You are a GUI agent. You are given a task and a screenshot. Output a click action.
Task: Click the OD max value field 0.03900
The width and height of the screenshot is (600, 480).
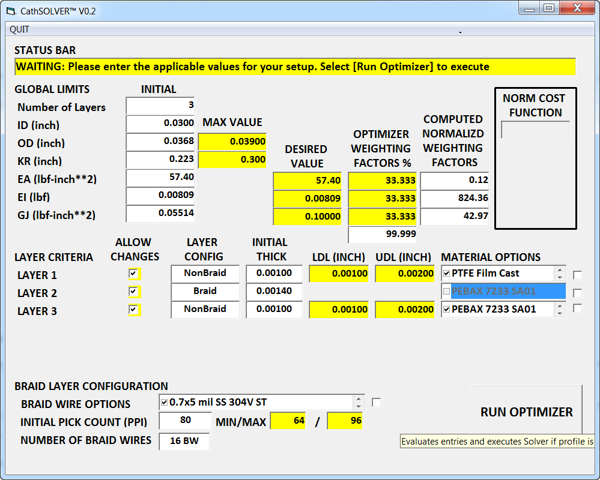(x=232, y=142)
